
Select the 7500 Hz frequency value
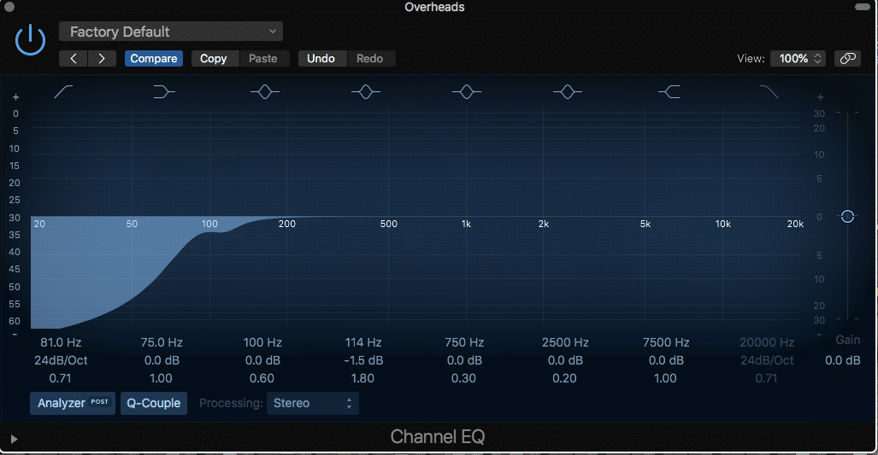666,342
